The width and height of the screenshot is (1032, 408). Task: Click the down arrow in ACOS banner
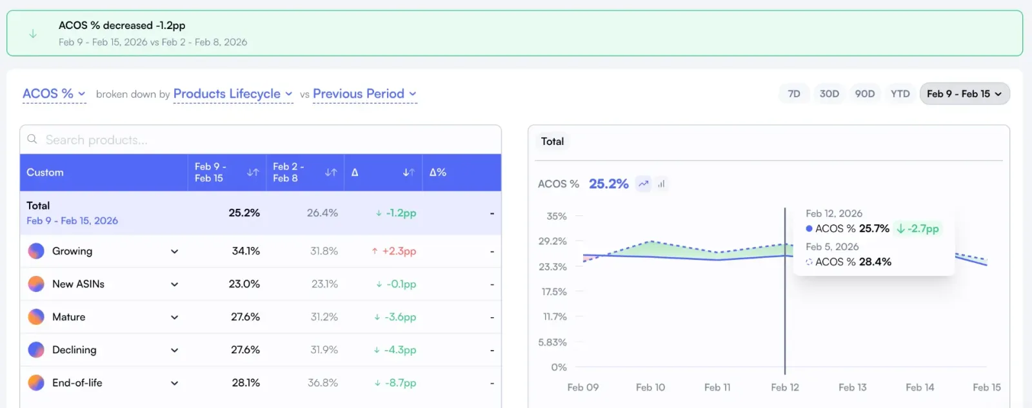33,34
